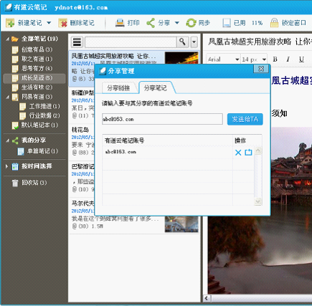Click the magnifier search icon
Viewport: 312px width, 306px height.
[x=182, y=42]
